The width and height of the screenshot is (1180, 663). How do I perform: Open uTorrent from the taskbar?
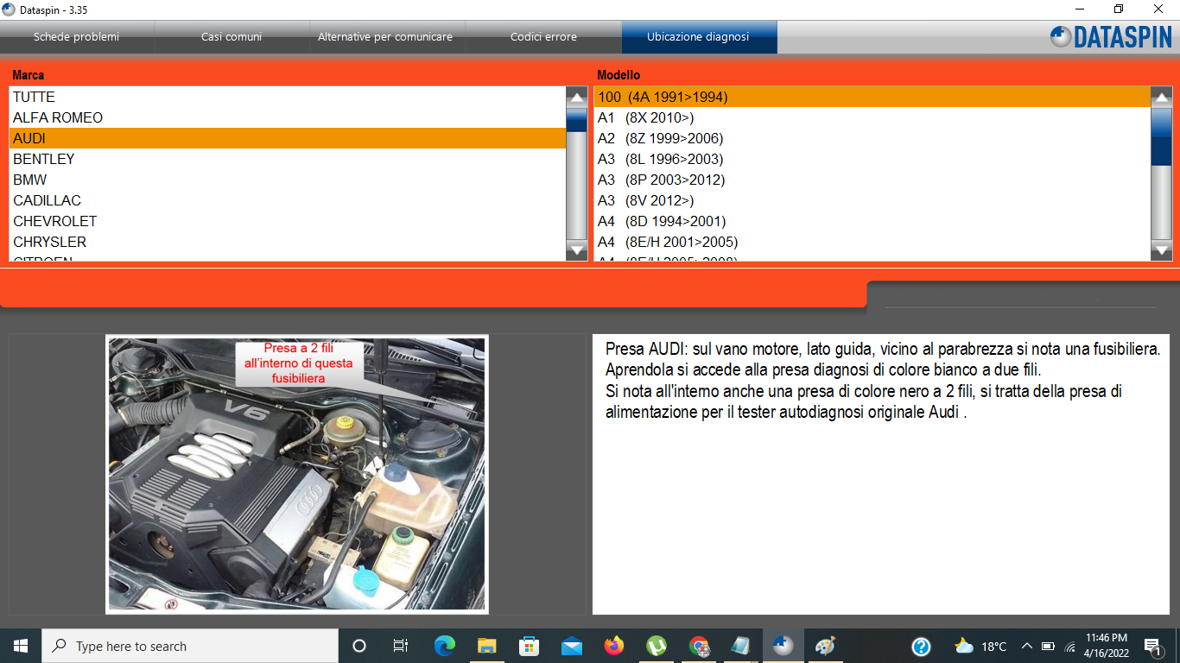tap(657, 646)
